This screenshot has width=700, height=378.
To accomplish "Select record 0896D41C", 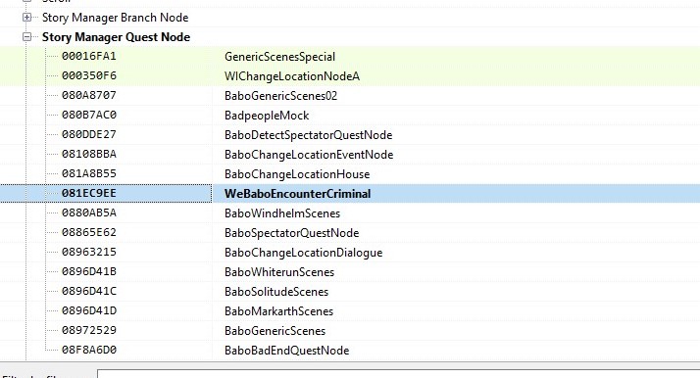I will [89, 292].
